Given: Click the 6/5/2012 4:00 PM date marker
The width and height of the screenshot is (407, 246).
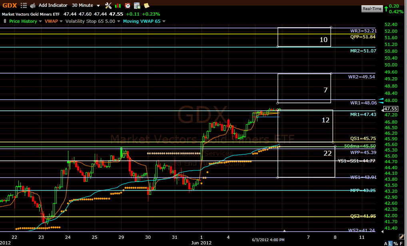Looking at the screenshot, I should [268, 240].
